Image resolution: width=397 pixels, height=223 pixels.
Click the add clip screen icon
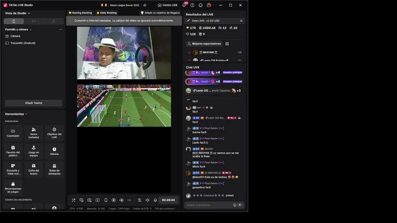97,200
